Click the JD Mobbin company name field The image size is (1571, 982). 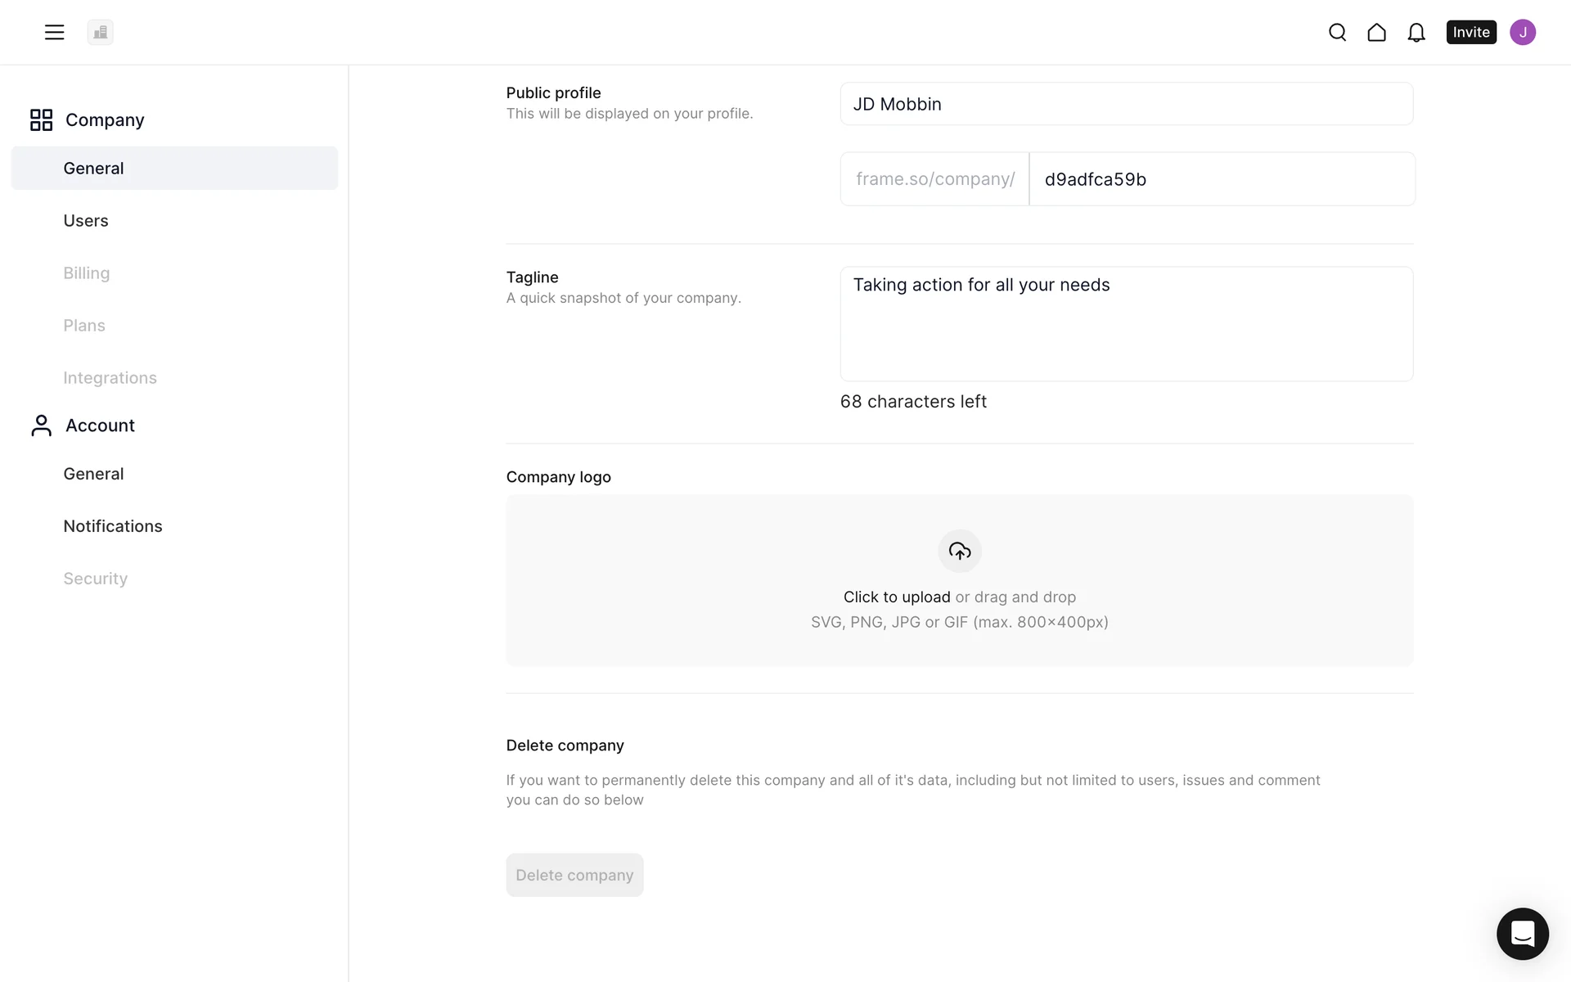(x=1126, y=104)
